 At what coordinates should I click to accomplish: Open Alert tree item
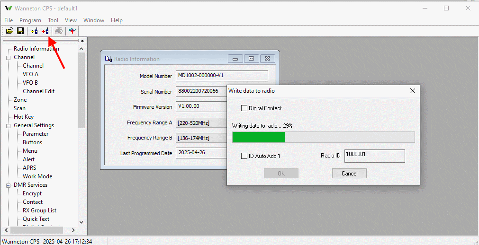point(29,159)
